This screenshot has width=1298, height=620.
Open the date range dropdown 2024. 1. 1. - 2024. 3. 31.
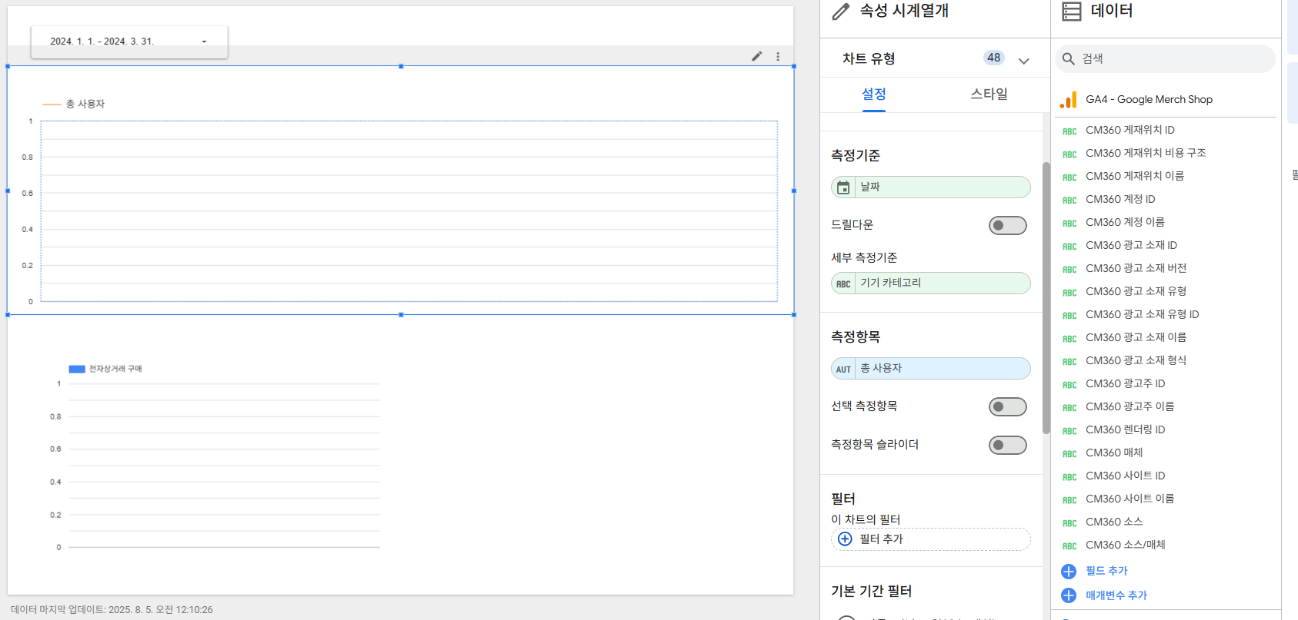click(129, 41)
